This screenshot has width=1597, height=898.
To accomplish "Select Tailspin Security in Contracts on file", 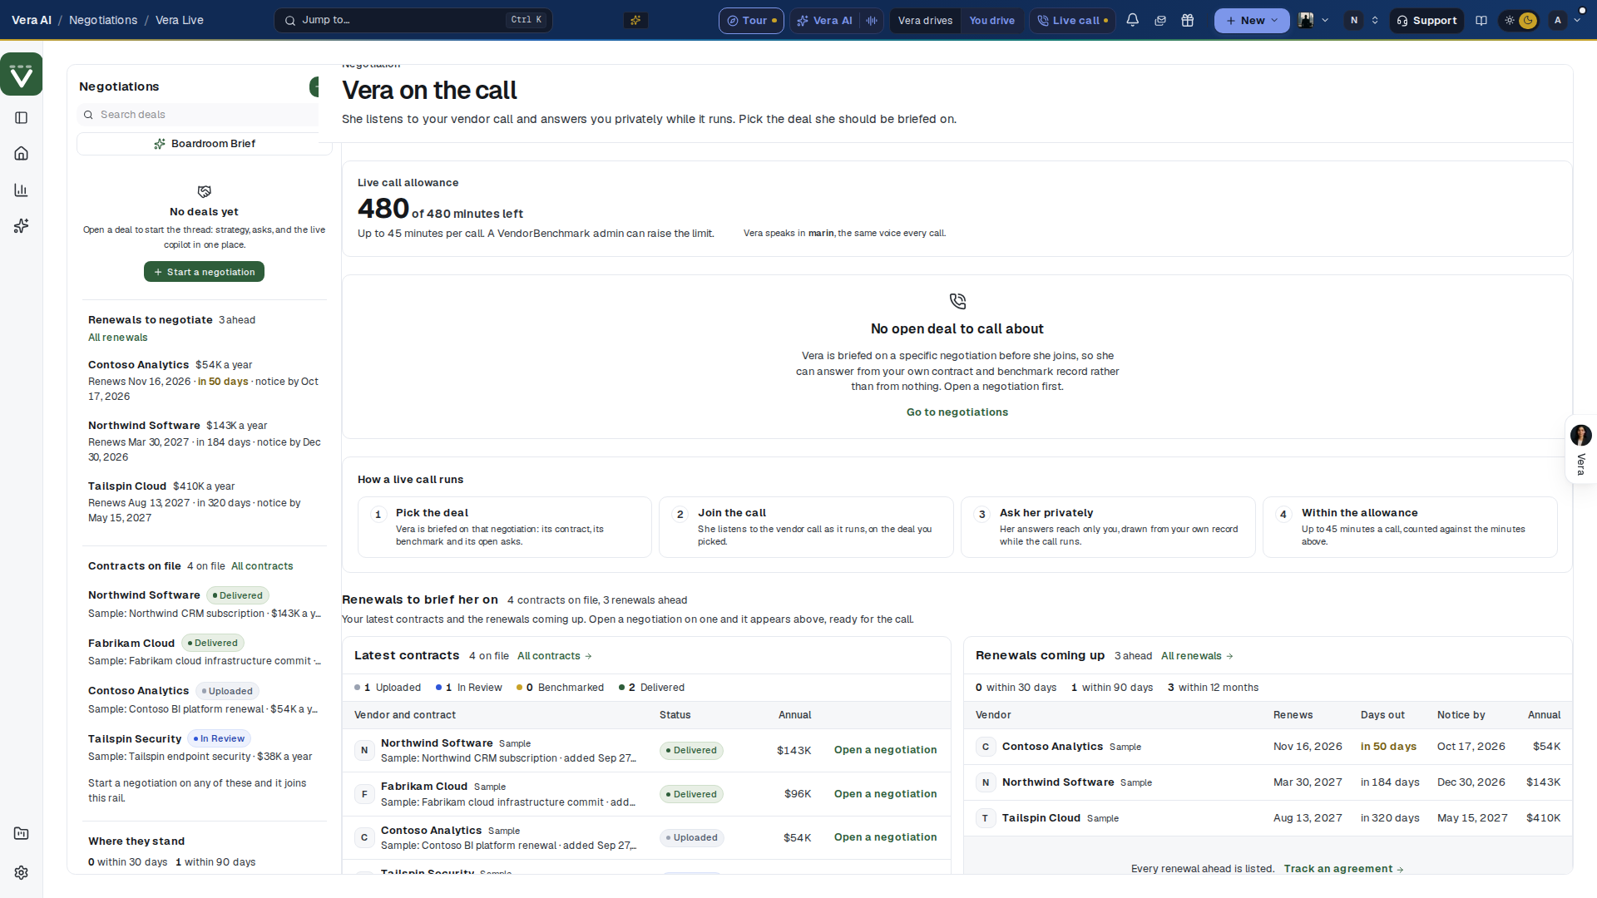I will (204, 747).
